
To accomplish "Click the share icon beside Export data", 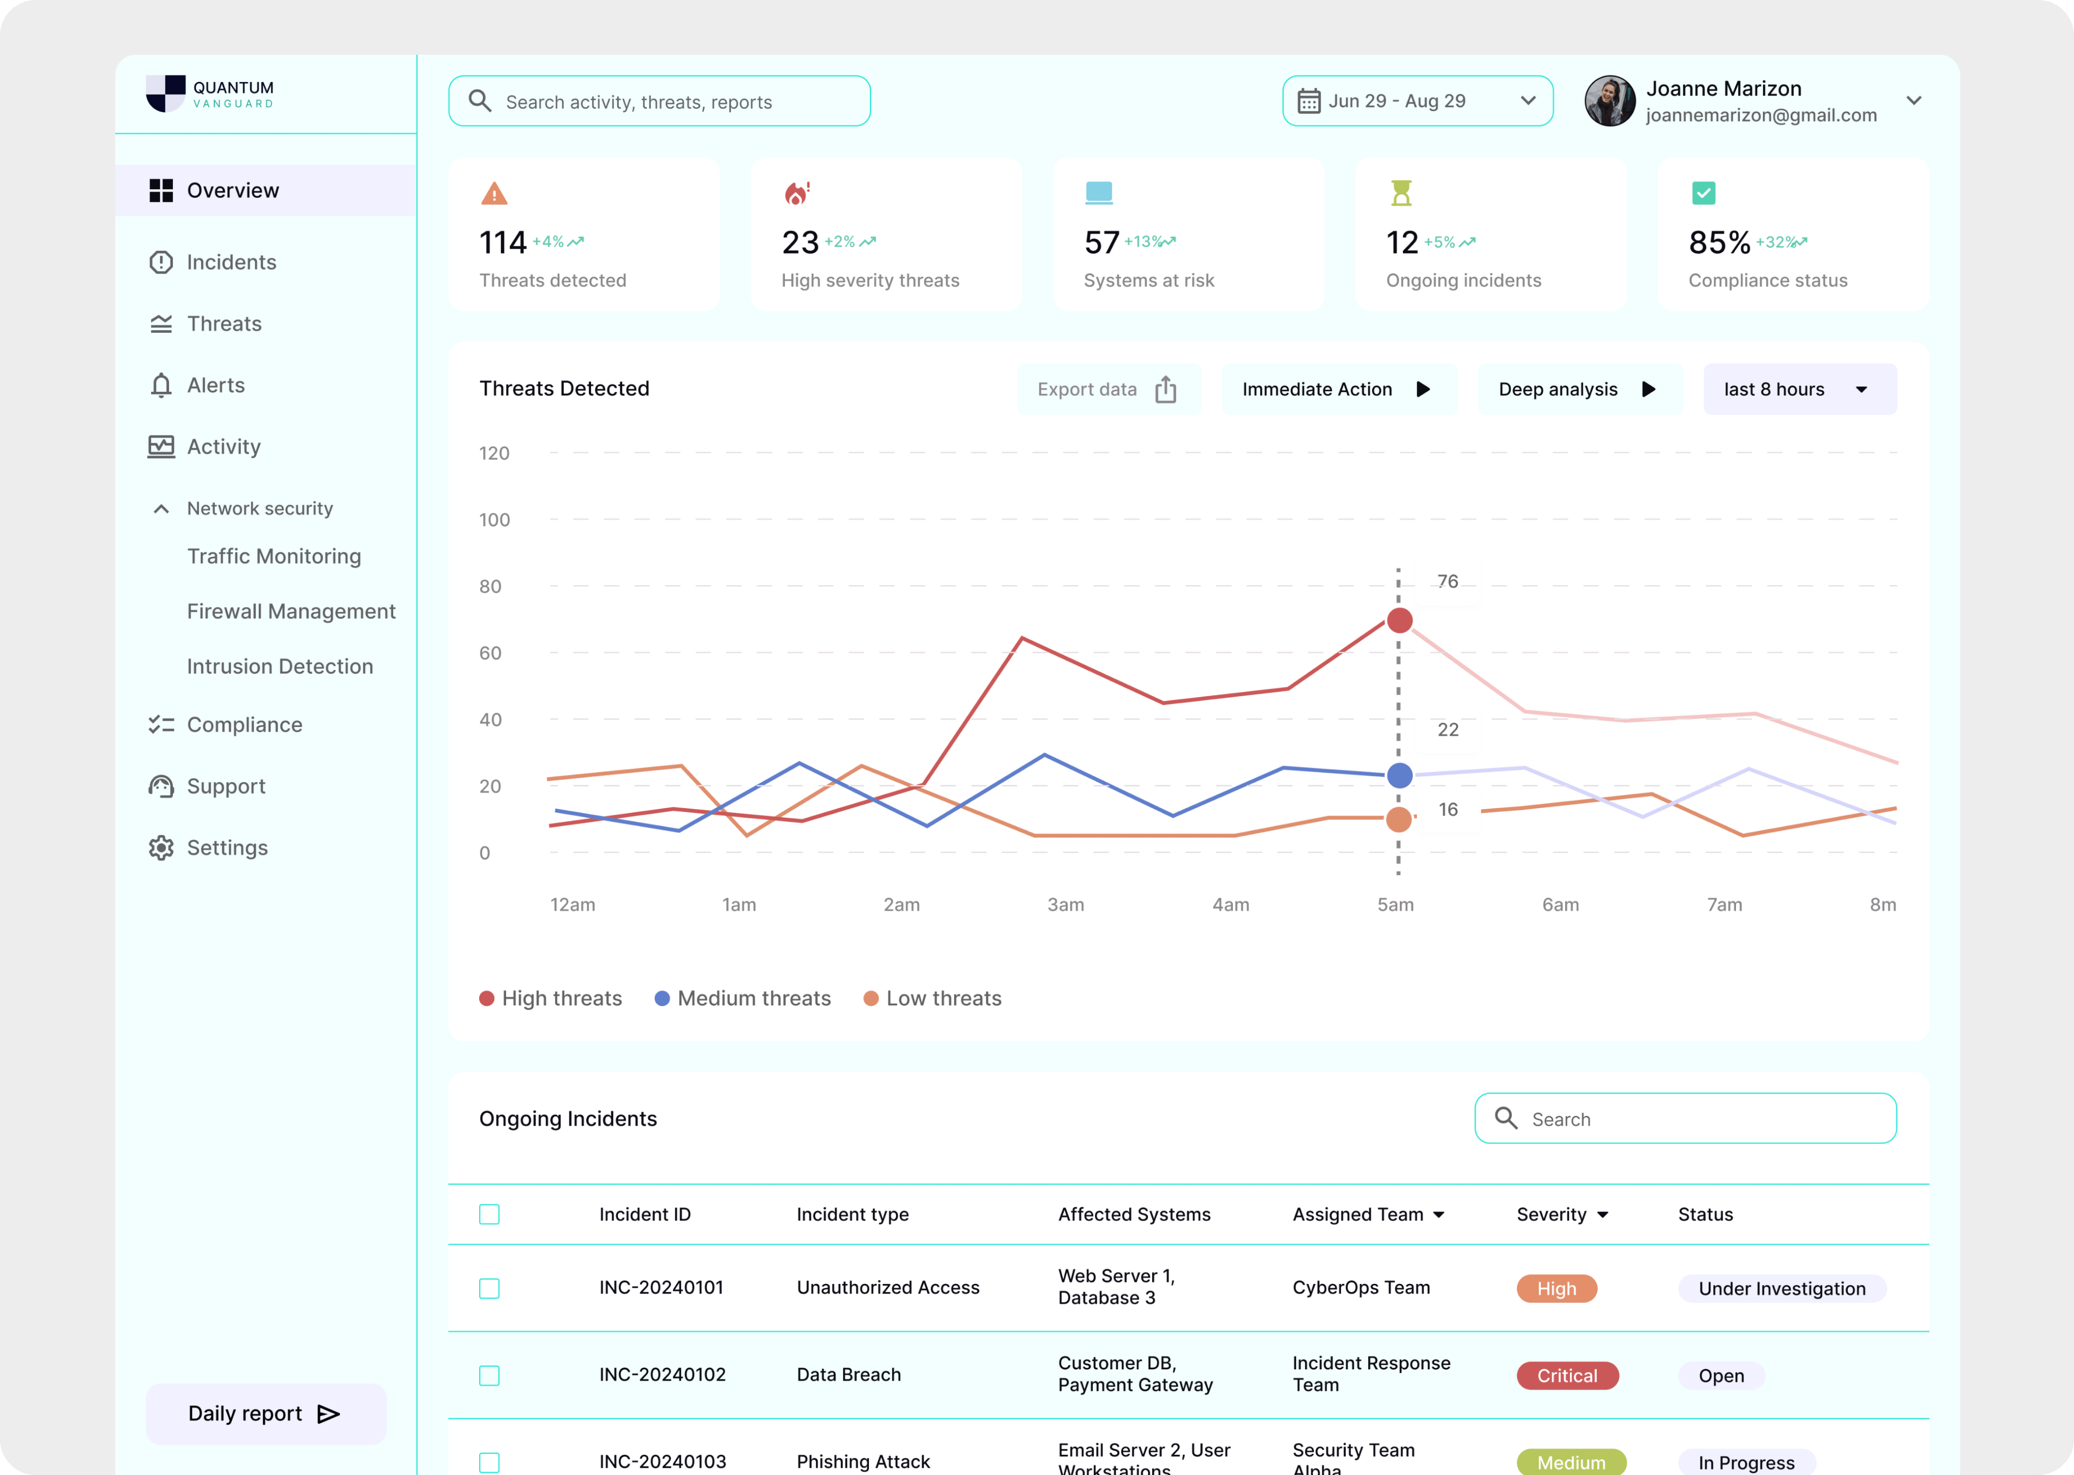I will 1165,389.
